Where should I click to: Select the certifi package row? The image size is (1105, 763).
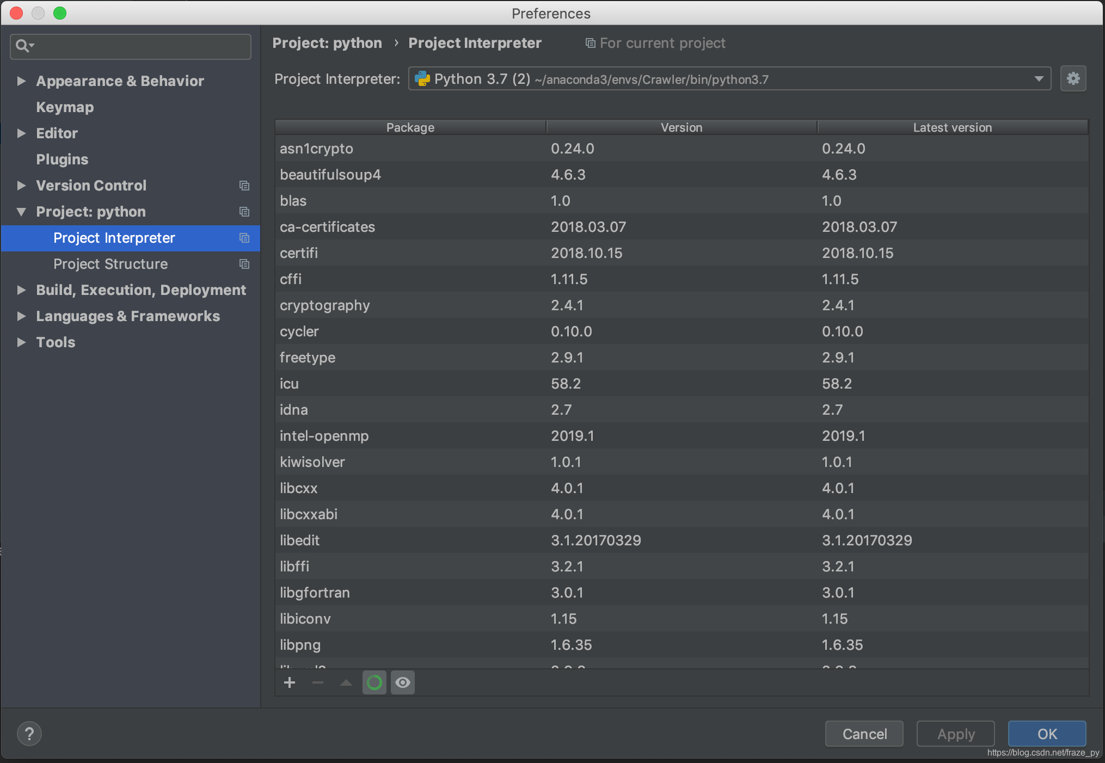(682, 253)
